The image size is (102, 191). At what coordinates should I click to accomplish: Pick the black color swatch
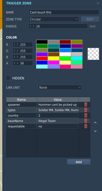(x=42, y=42)
